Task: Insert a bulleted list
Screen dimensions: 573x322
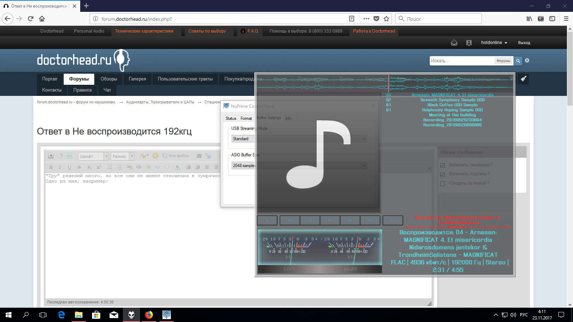Action: click(110, 167)
